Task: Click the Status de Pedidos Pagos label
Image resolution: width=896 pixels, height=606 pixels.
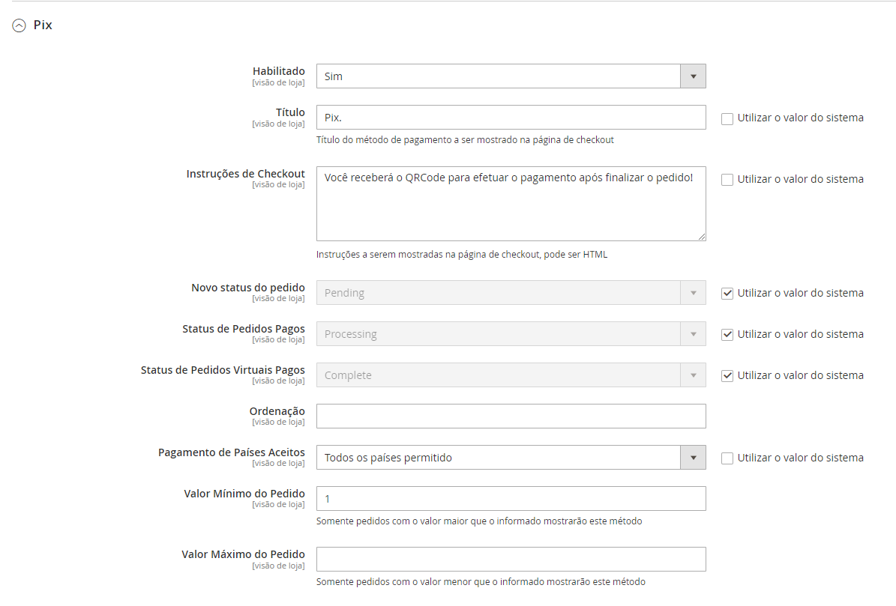Action: point(244,329)
